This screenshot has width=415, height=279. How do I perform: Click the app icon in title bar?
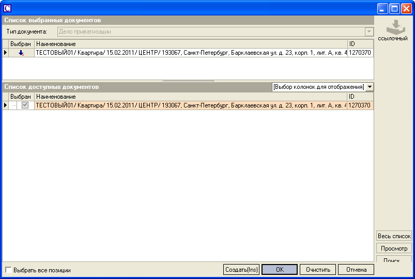[7, 8]
